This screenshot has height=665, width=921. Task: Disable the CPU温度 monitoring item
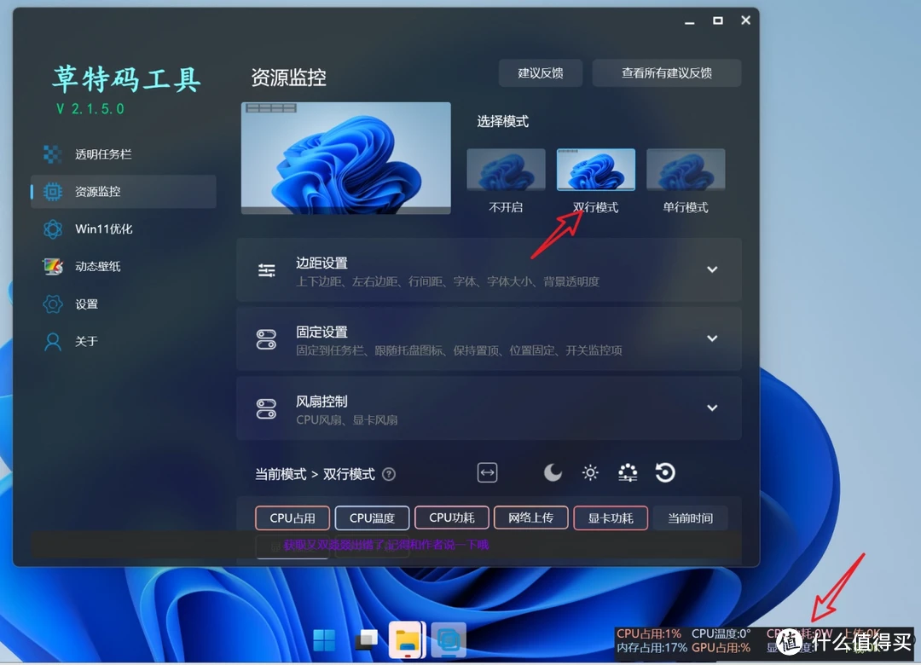click(372, 518)
